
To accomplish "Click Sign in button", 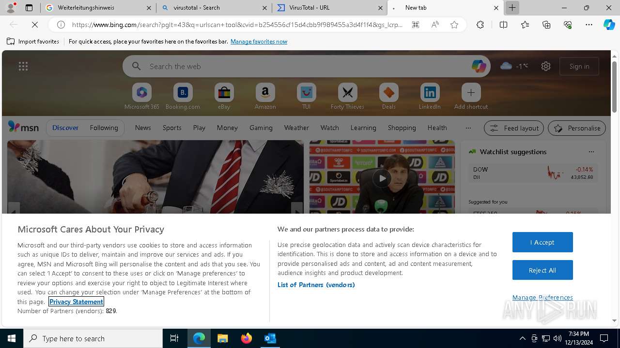I will click(579, 66).
